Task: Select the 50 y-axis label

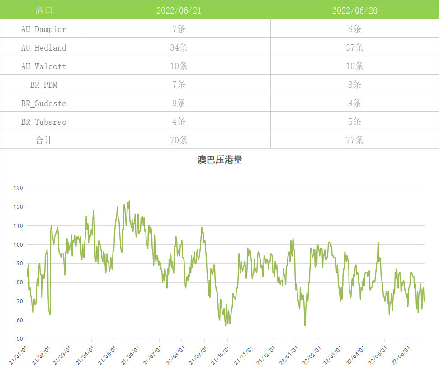Action: [x=19, y=339]
